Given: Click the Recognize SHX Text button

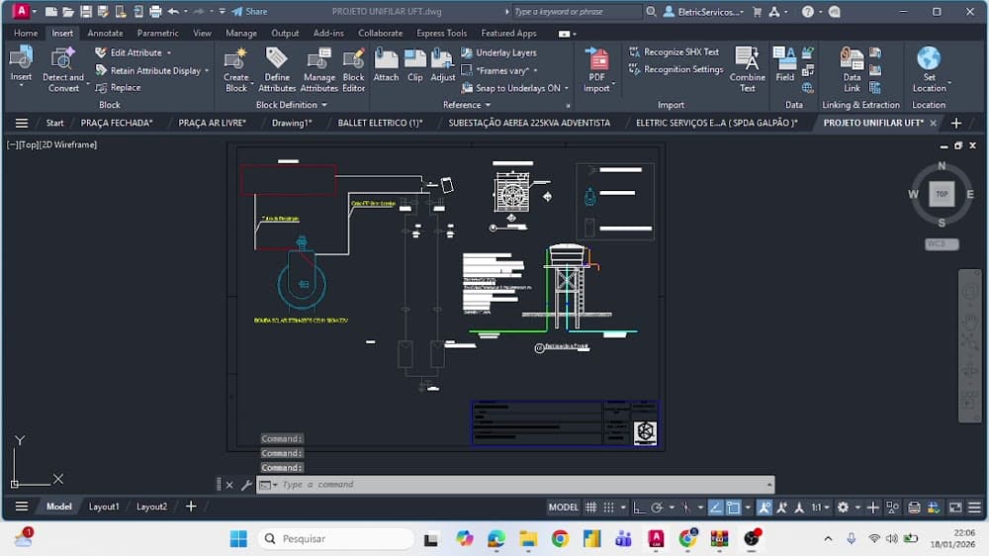Looking at the screenshot, I should (674, 52).
